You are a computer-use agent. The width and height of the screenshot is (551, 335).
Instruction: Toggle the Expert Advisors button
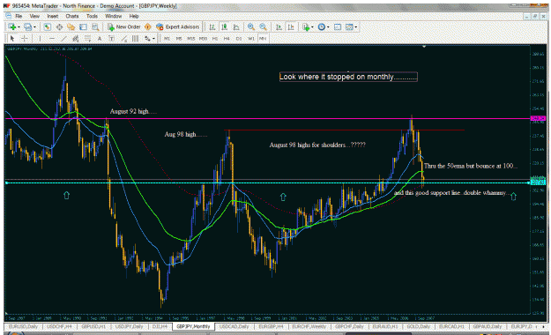(x=178, y=27)
